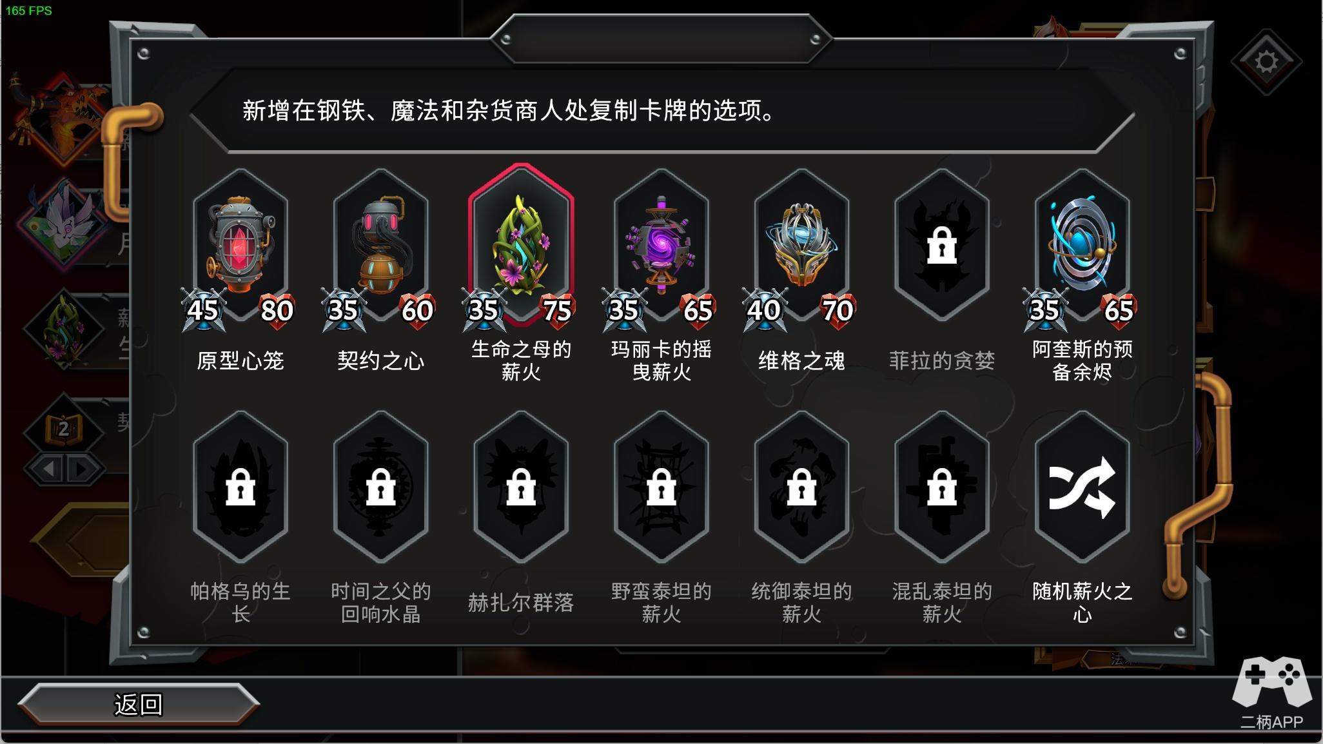Click the left arrow stepper under book
This screenshot has width=1323, height=744.
pyautogui.click(x=47, y=469)
